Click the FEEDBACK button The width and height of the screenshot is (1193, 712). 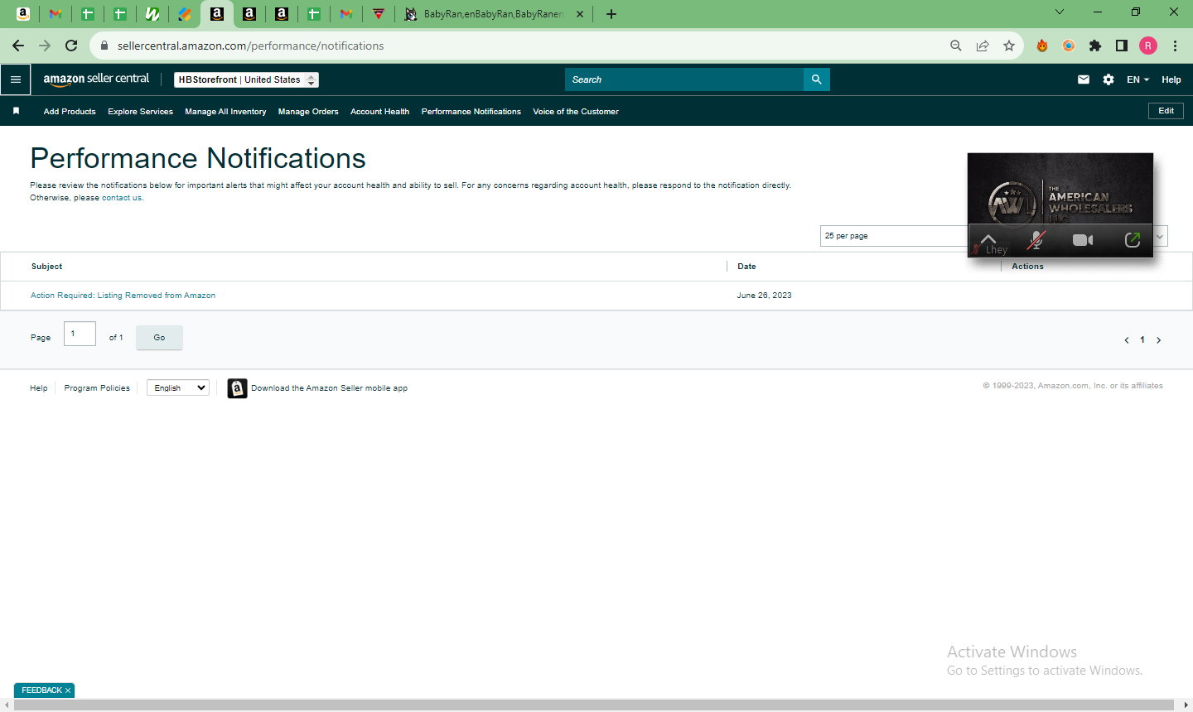[41, 690]
